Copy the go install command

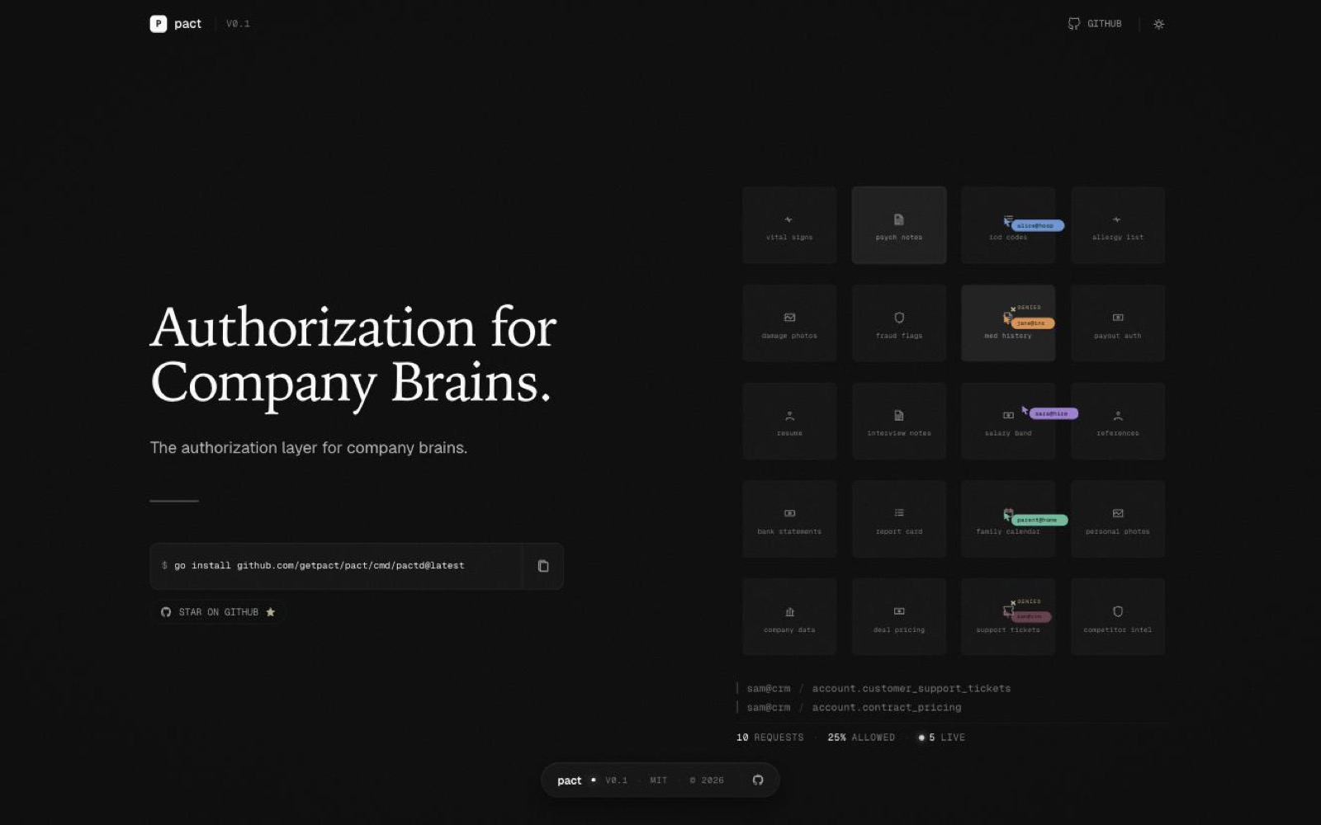pos(543,566)
